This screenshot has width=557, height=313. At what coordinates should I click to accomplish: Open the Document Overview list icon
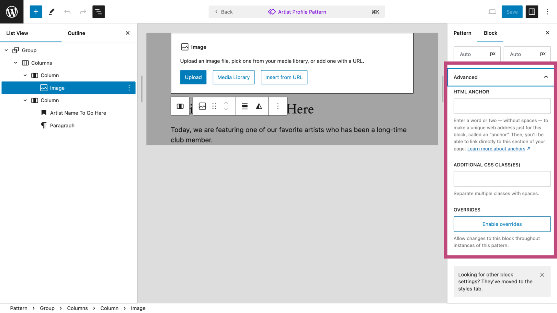[x=98, y=12]
